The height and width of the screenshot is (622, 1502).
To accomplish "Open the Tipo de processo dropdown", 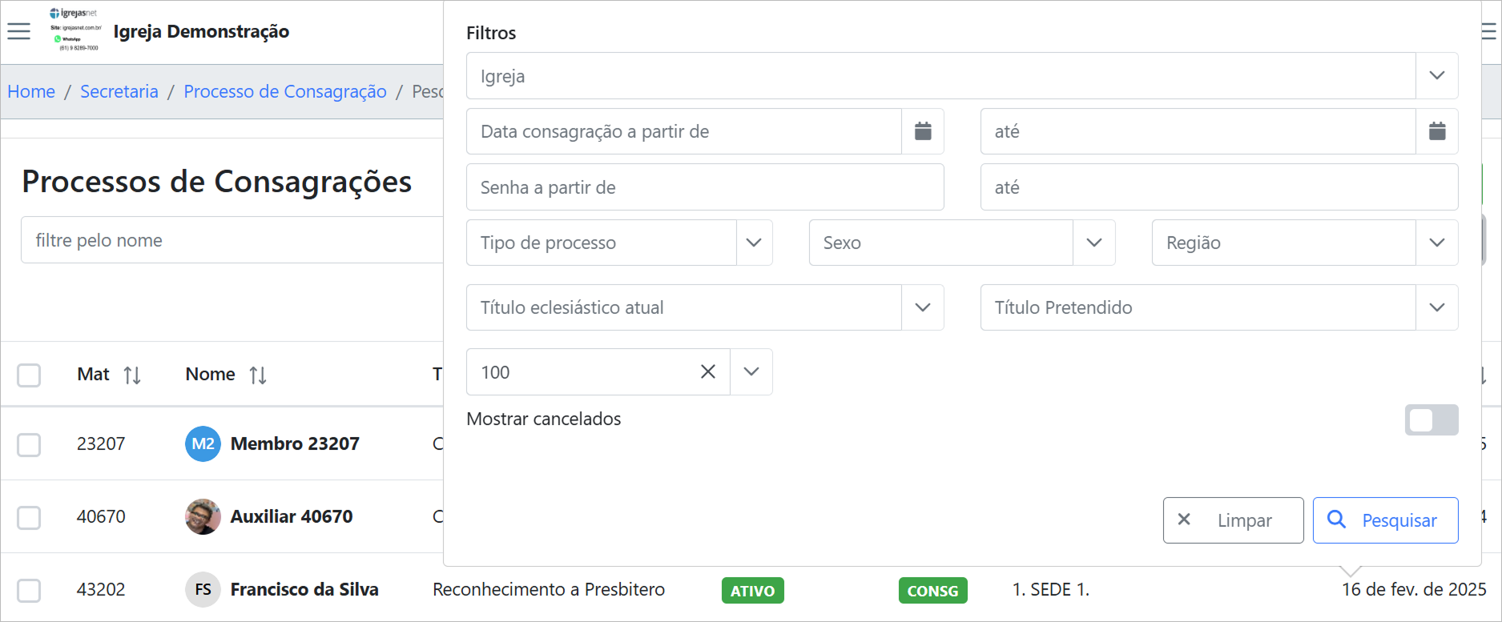I will [754, 243].
